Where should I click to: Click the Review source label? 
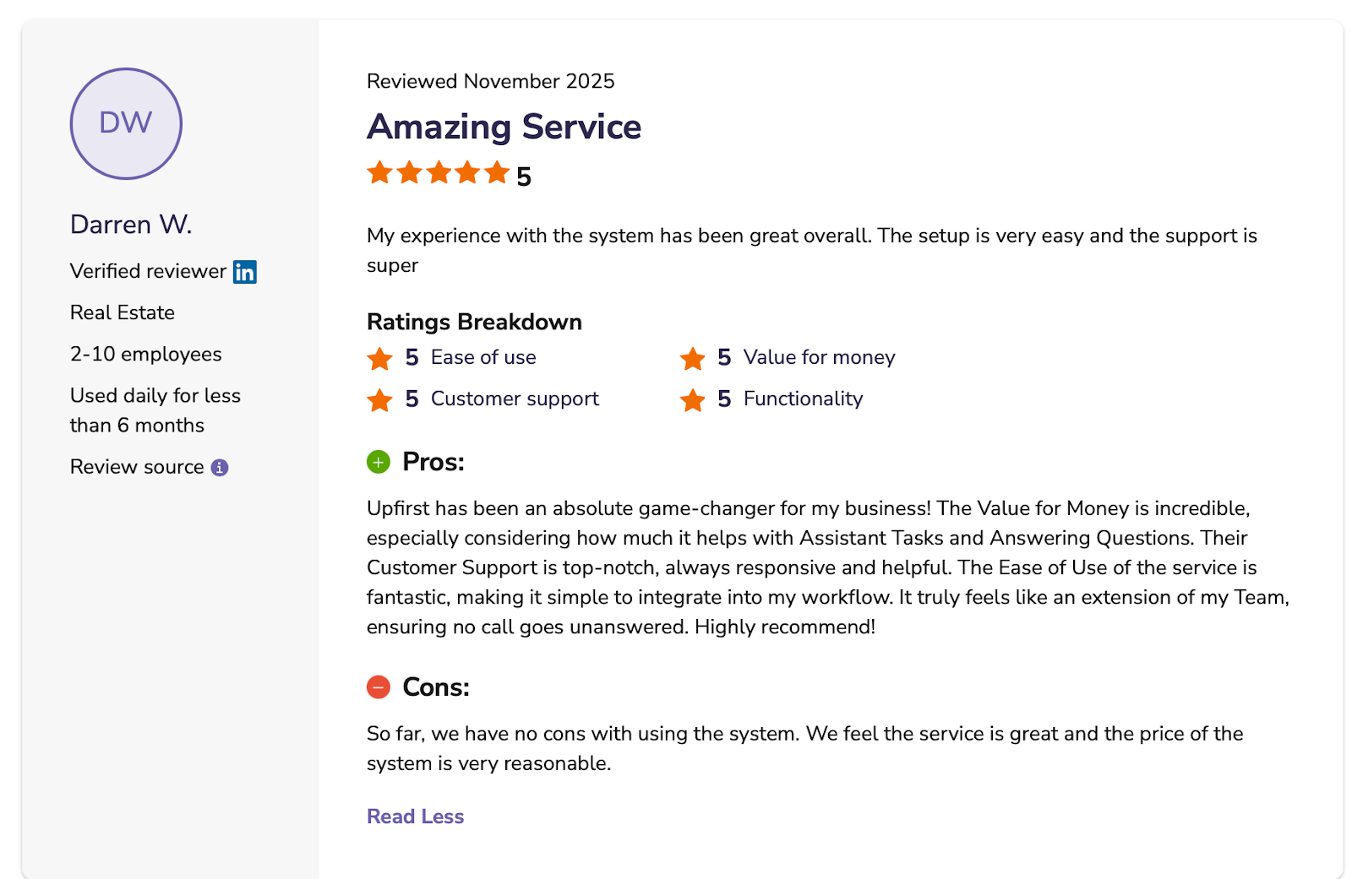(137, 467)
